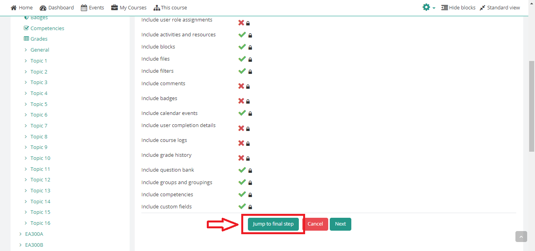Open the settings gear dropdown
This screenshot has width=535, height=251.
point(429,7)
